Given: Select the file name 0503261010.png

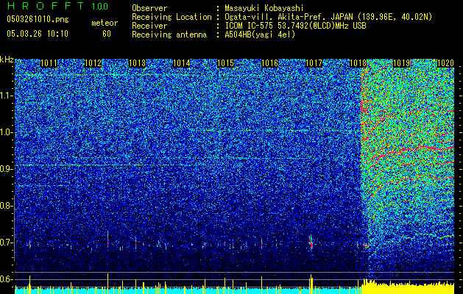Looking at the screenshot, I should (38, 19).
